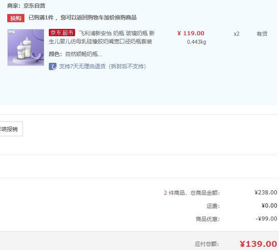
Task: Select the unit price ¥ 119.00
Action: pos(191,33)
